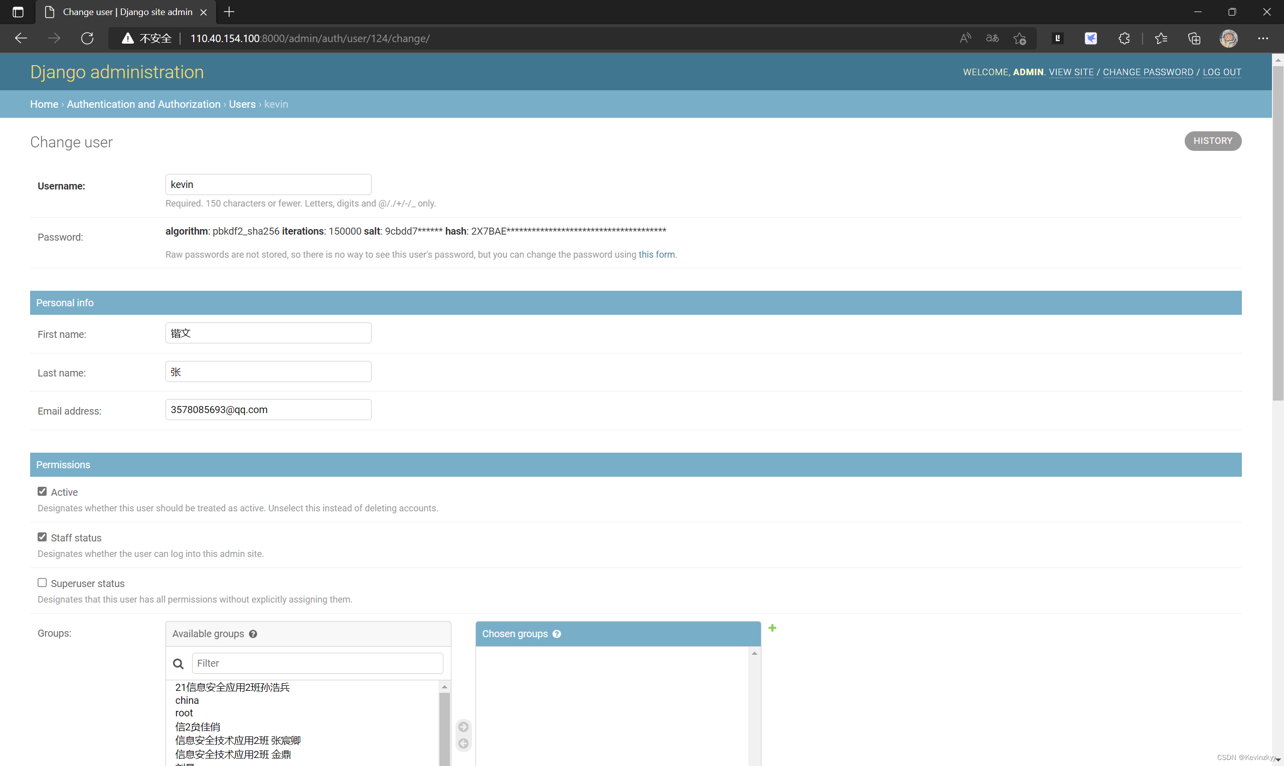Click the CHANGE PASSWORD link
This screenshot has height=766, width=1284.
[x=1148, y=72]
